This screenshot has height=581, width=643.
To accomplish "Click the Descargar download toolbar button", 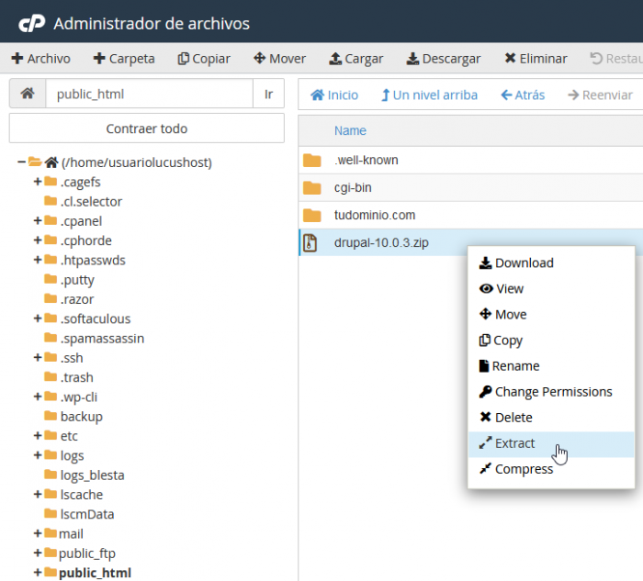I will [443, 59].
